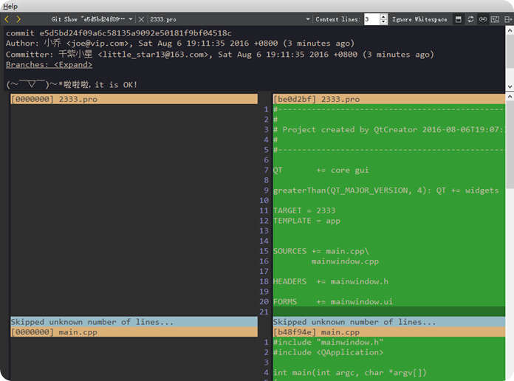Expand the Branches link
Viewport: 514px width, 381px height.
tap(49, 64)
